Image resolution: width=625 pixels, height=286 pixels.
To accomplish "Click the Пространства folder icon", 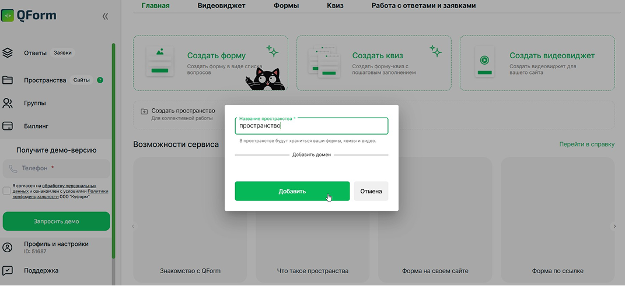I will 8,80.
